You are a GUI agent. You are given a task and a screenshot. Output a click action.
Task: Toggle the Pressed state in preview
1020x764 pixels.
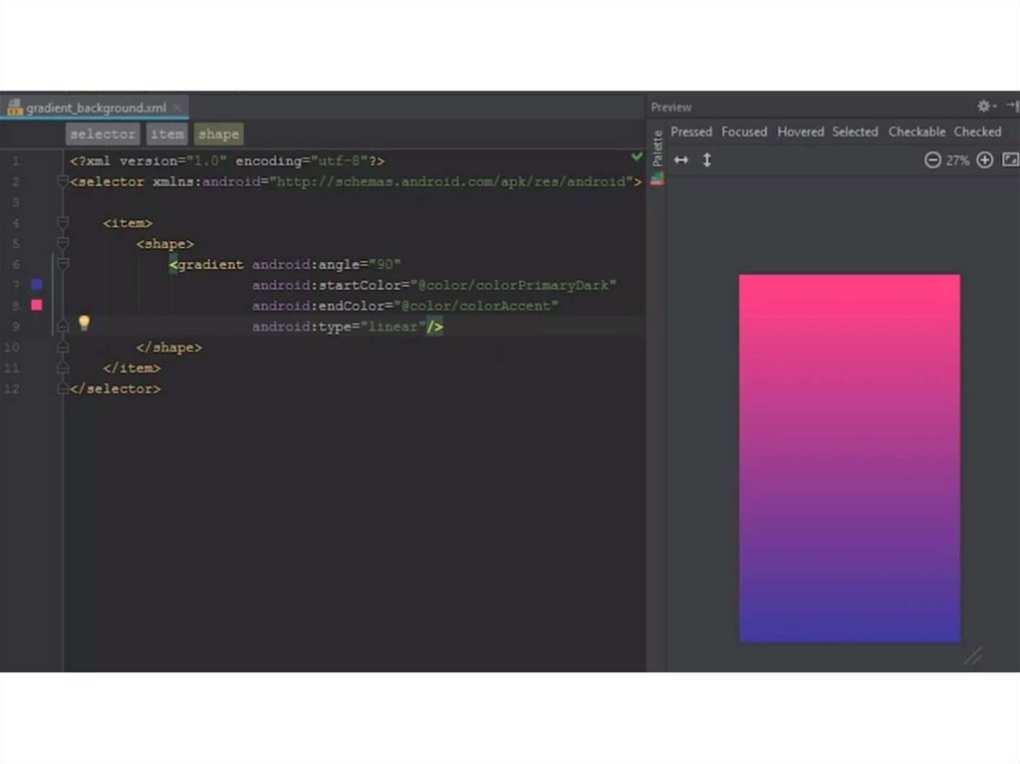coord(691,131)
